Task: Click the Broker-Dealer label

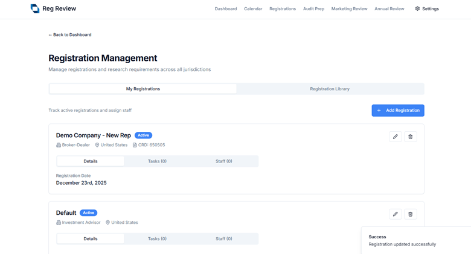Action: coord(75,145)
